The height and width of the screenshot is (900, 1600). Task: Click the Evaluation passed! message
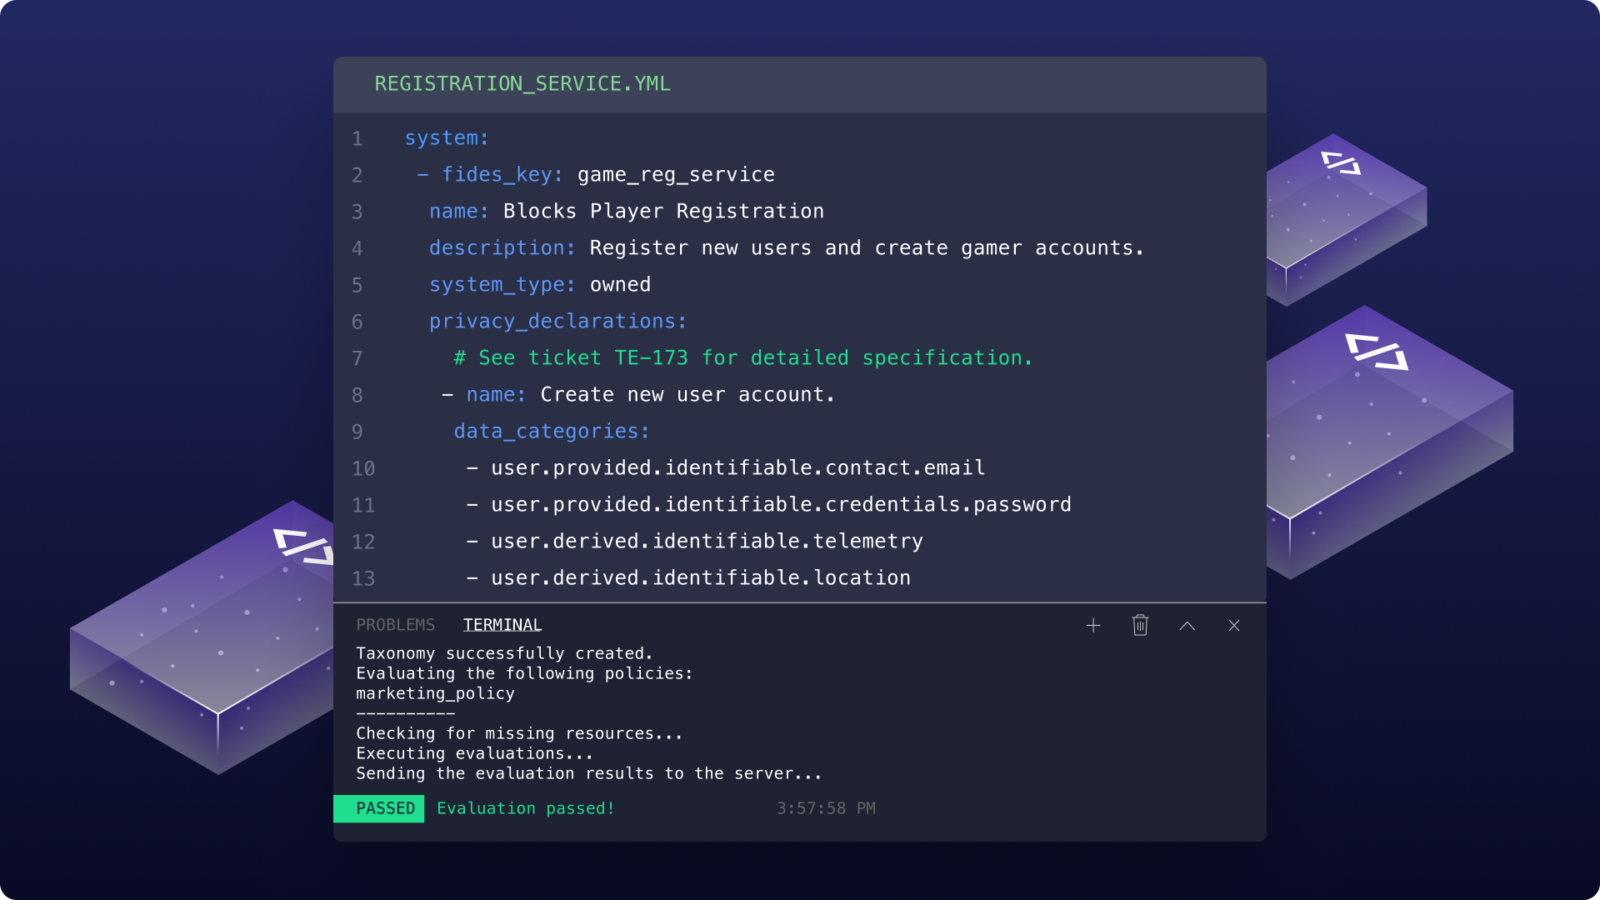[x=525, y=808]
